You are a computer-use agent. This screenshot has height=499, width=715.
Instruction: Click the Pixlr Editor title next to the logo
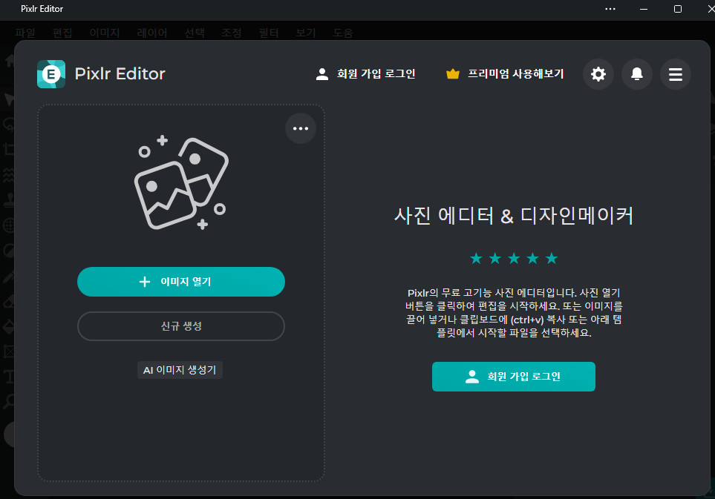coord(120,73)
